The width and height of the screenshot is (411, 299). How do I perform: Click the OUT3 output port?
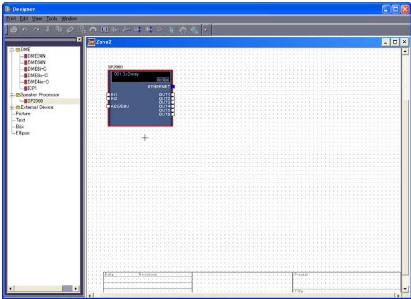coord(173,102)
